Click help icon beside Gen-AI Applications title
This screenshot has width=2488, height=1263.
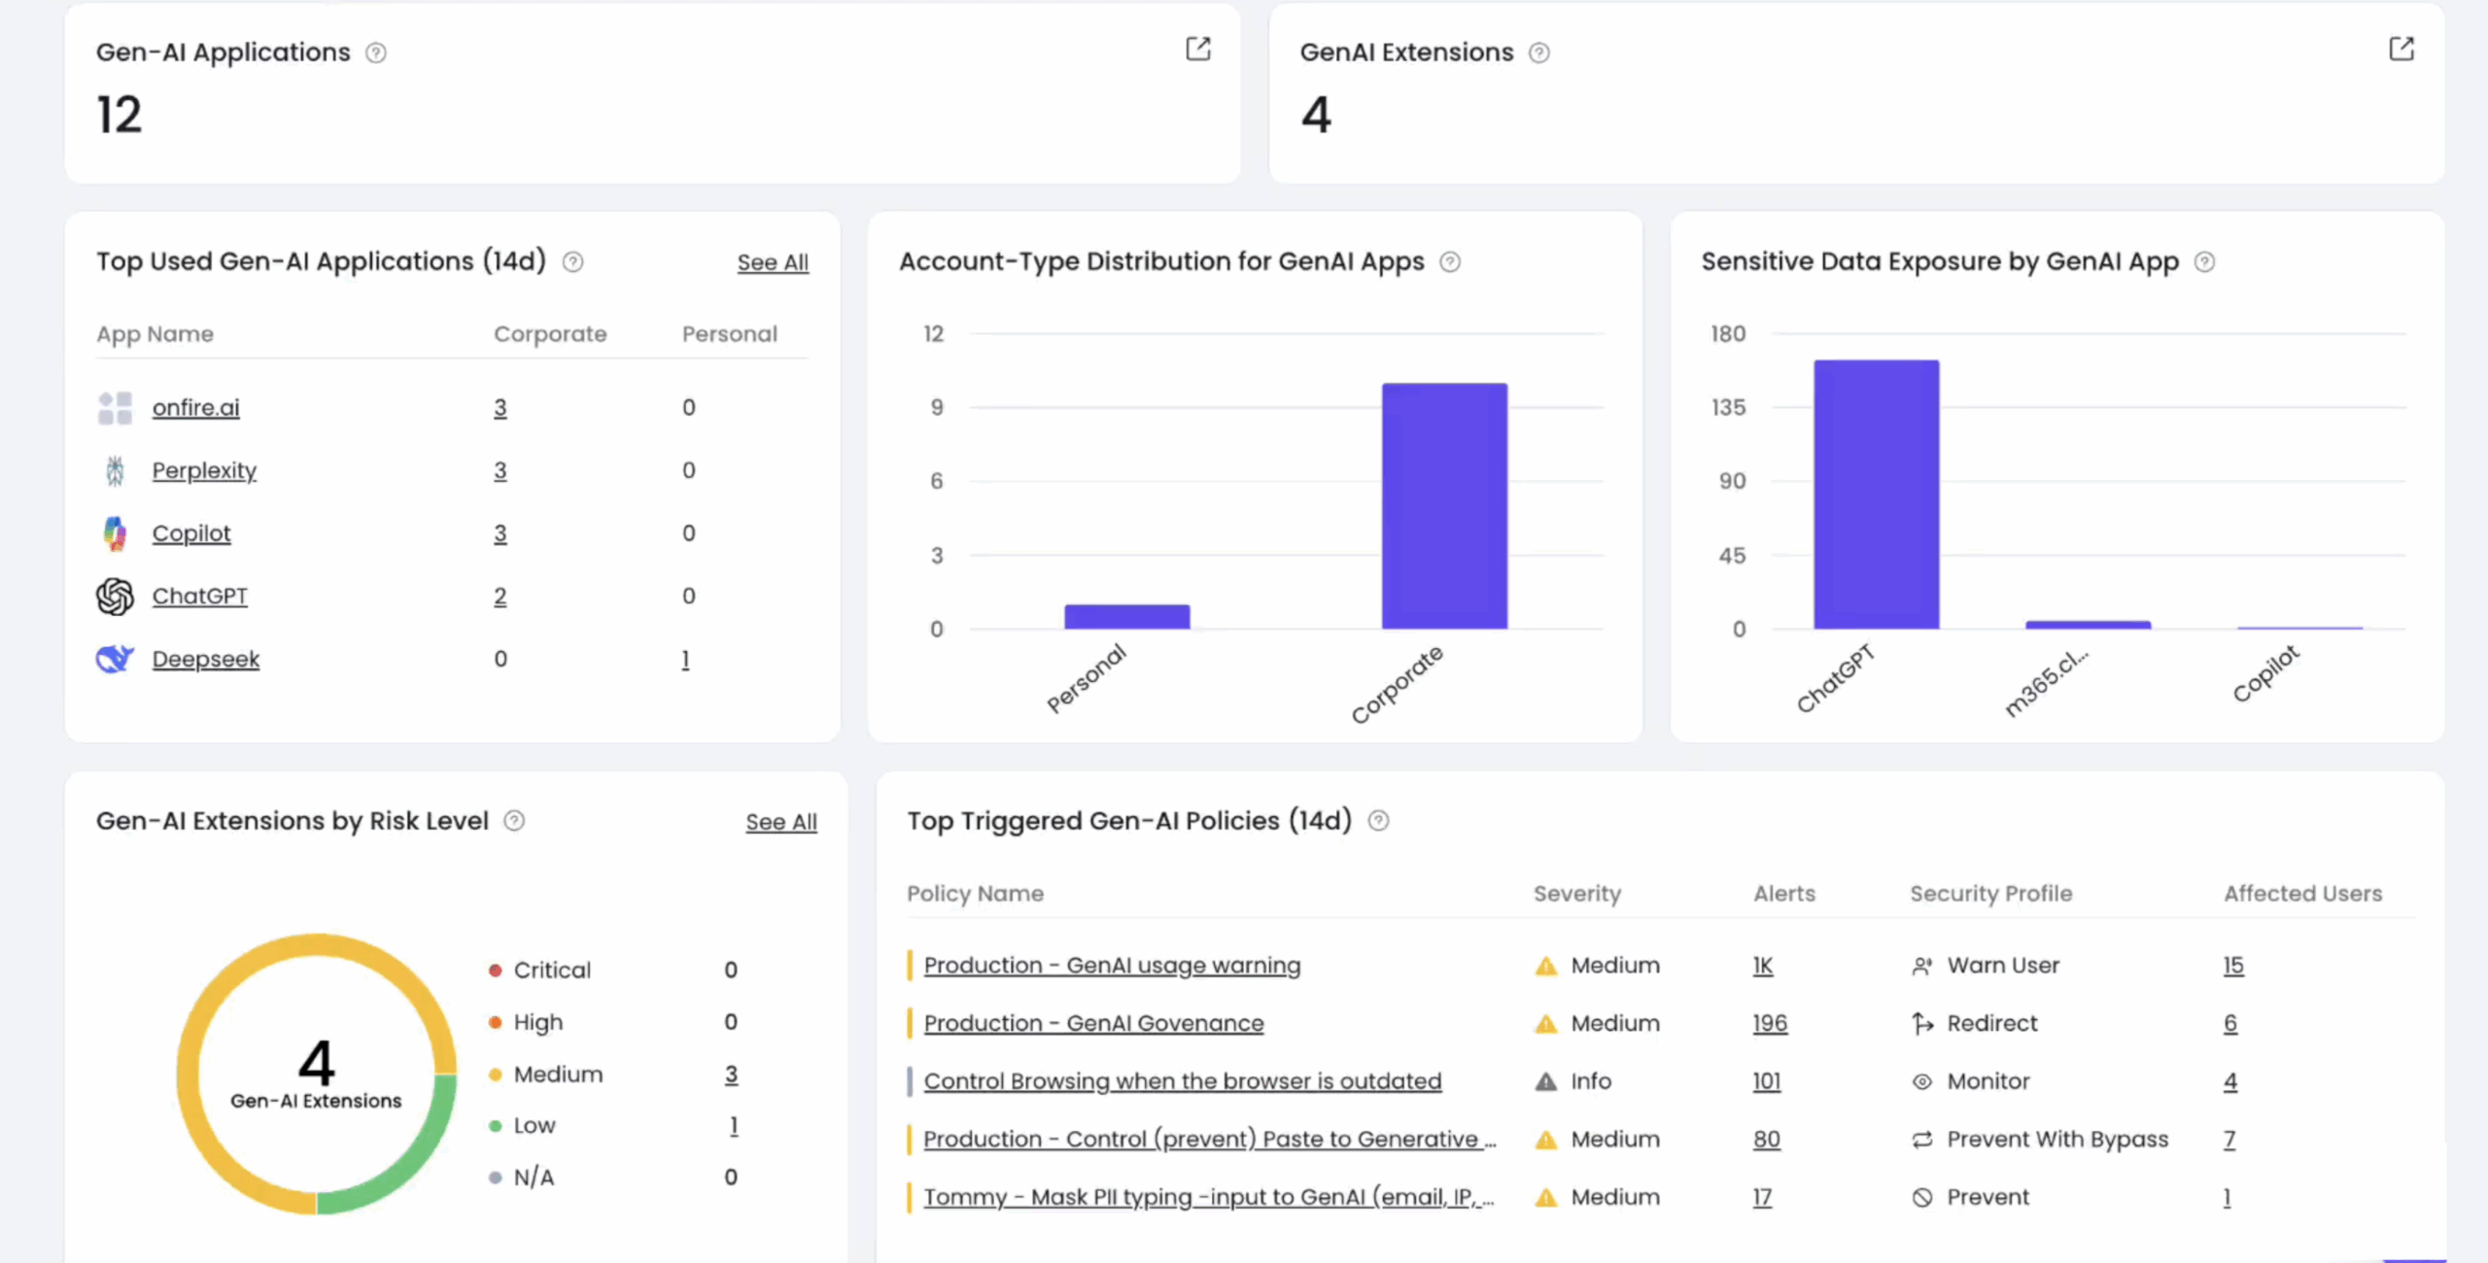coord(376,52)
